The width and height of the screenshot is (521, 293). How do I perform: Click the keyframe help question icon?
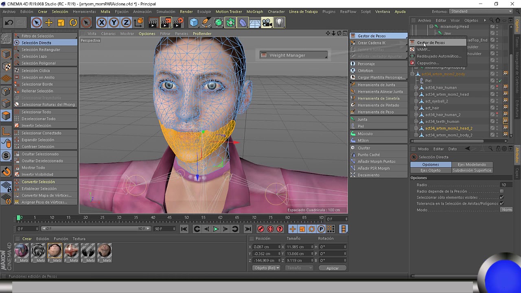coord(280,229)
